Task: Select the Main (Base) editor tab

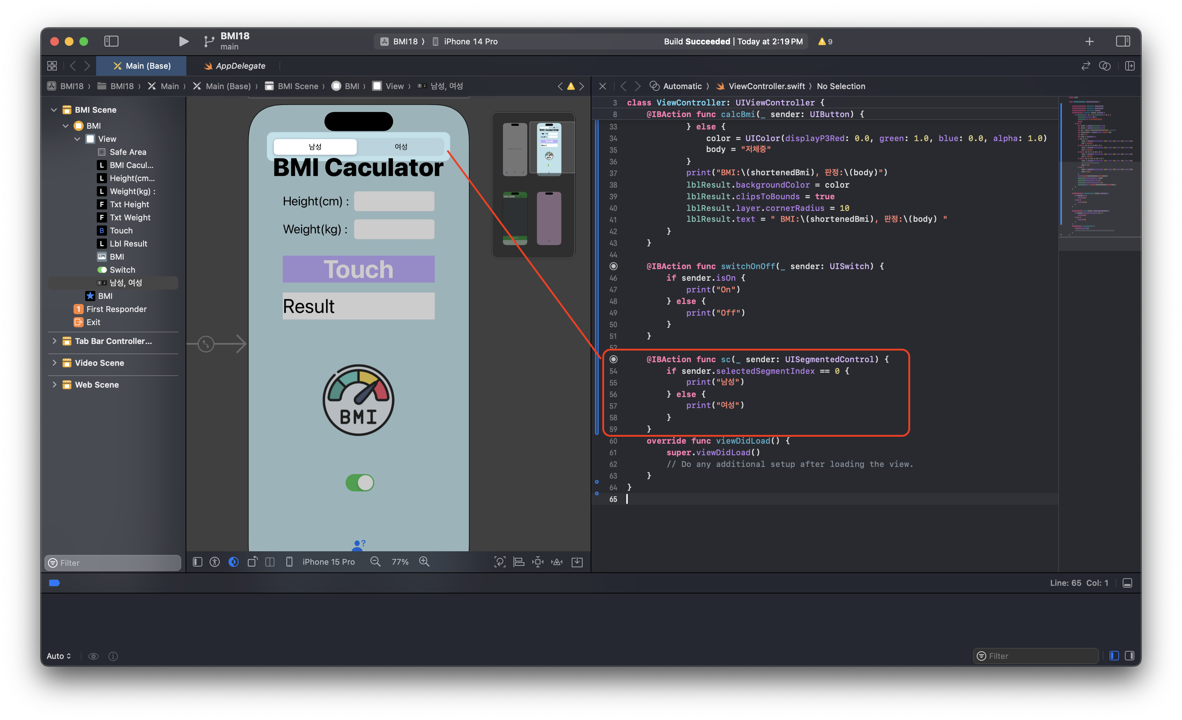Action: tap(142, 66)
